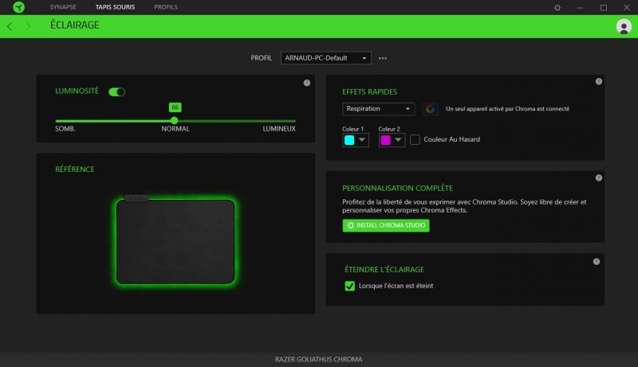Open profile options three-dot menu
This screenshot has width=638, height=367.
point(383,58)
